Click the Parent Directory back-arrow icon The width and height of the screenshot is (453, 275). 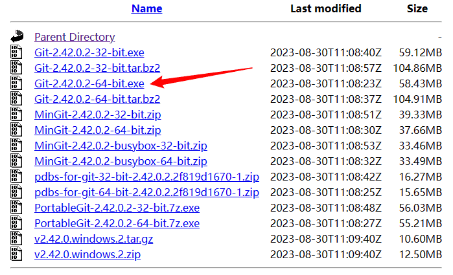tap(16, 37)
